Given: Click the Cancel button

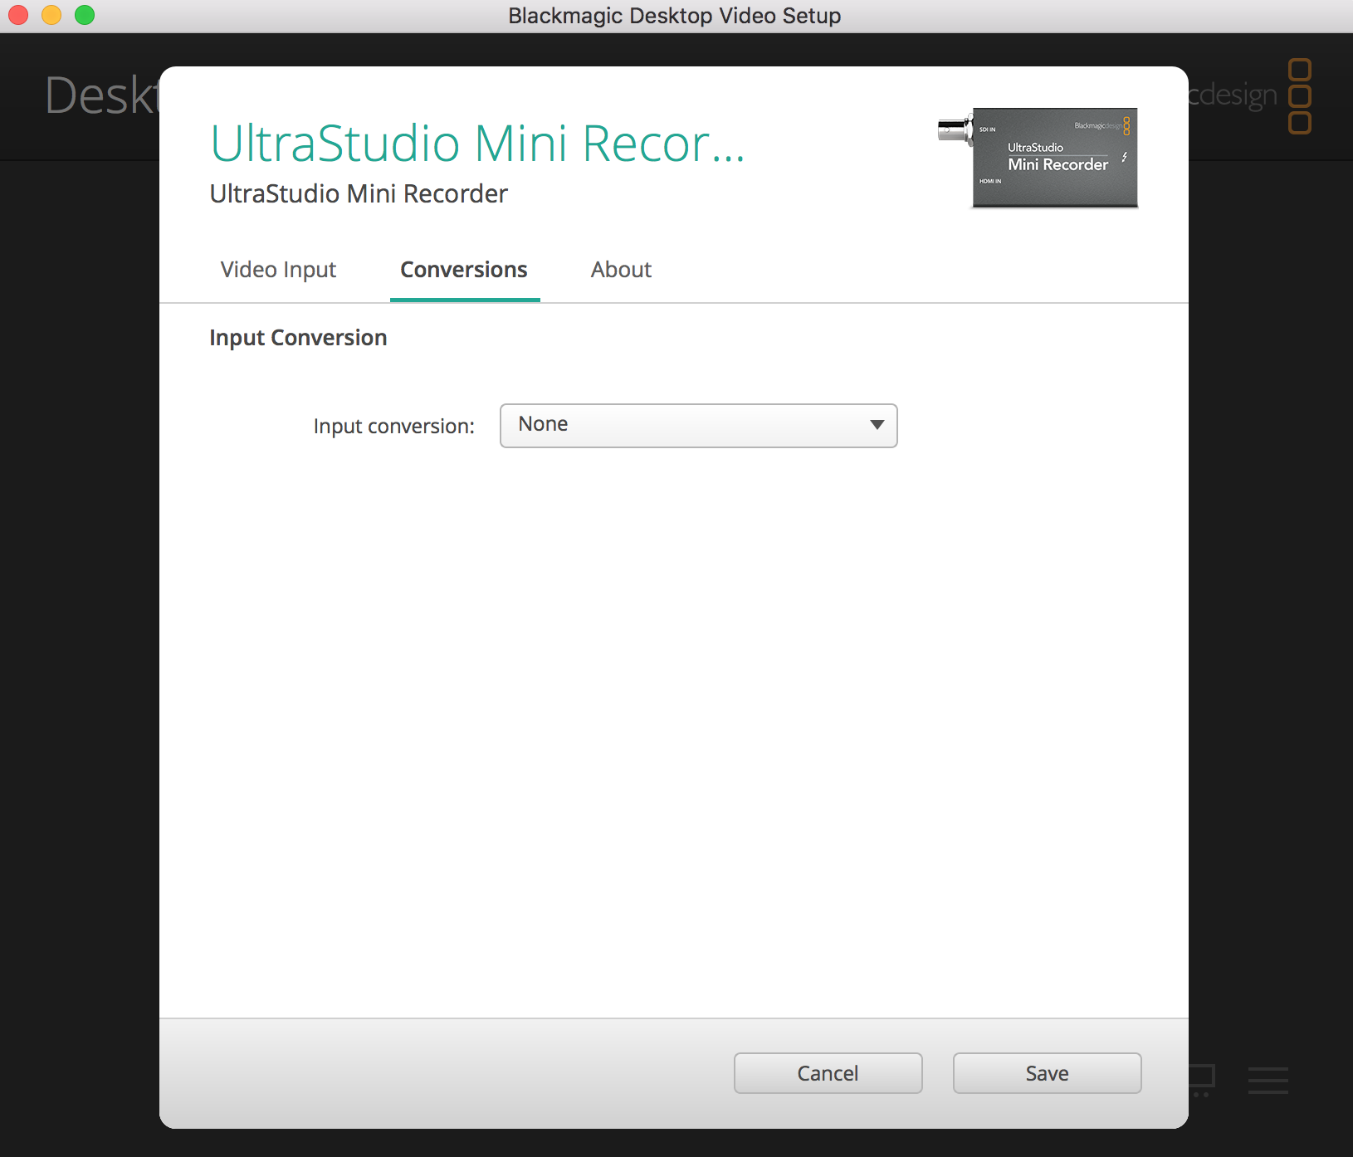Looking at the screenshot, I should [x=828, y=1073].
